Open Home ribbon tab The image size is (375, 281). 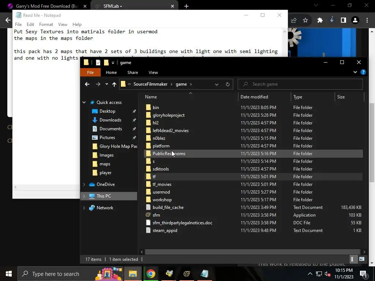(x=111, y=72)
